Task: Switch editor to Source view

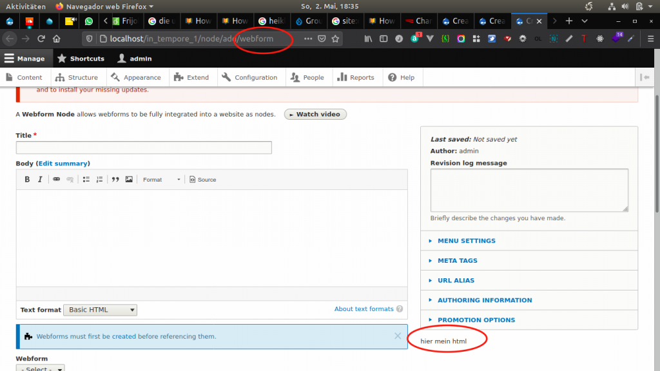Action: pyautogui.click(x=202, y=180)
